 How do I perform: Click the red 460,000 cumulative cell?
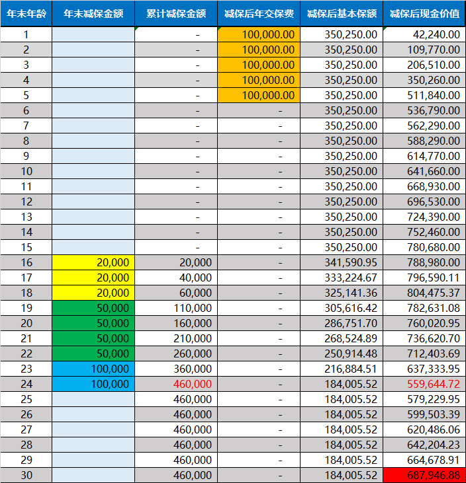click(x=176, y=384)
